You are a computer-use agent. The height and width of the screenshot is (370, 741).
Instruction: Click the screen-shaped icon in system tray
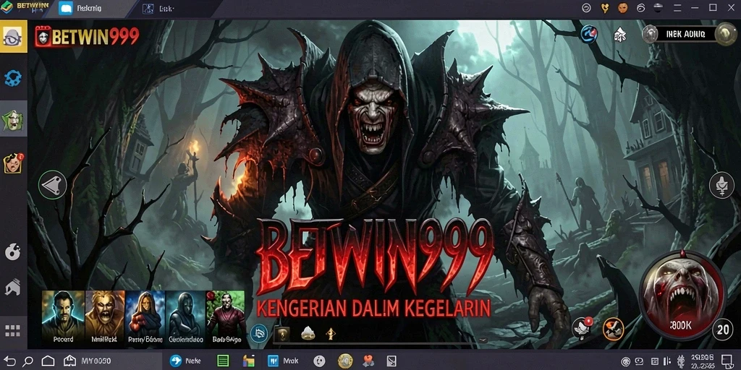pyautogui.click(x=640, y=361)
